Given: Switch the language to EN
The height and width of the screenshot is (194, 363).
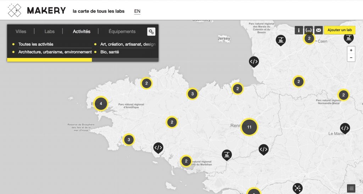Looking at the screenshot, I should 137,11.
